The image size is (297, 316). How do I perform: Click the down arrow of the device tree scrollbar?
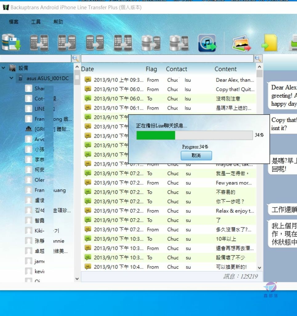point(77,279)
